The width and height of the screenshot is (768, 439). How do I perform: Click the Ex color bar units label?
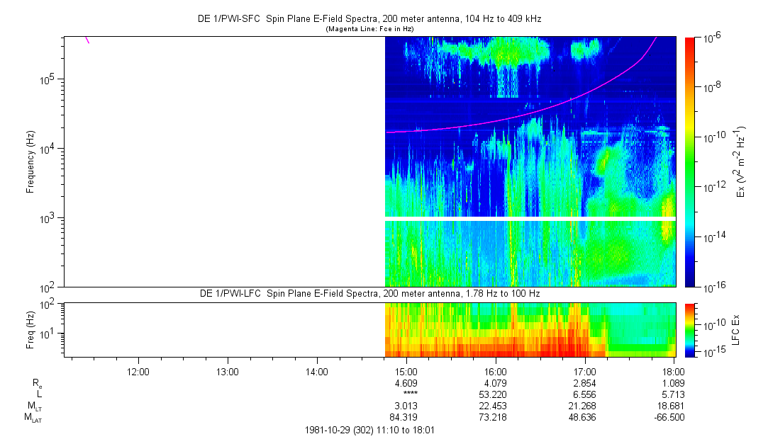pos(741,161)
